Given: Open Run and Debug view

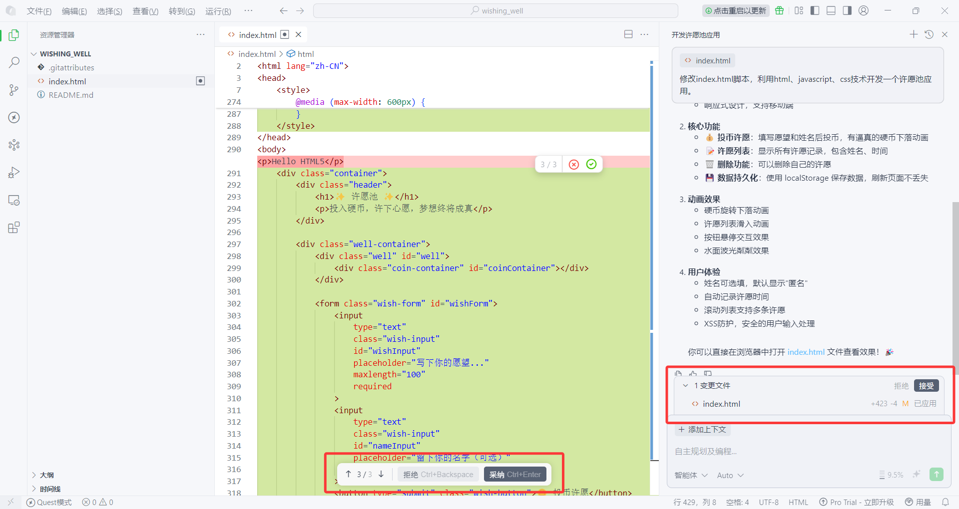Looking at the screenshot, I should [x=14, y=173].
